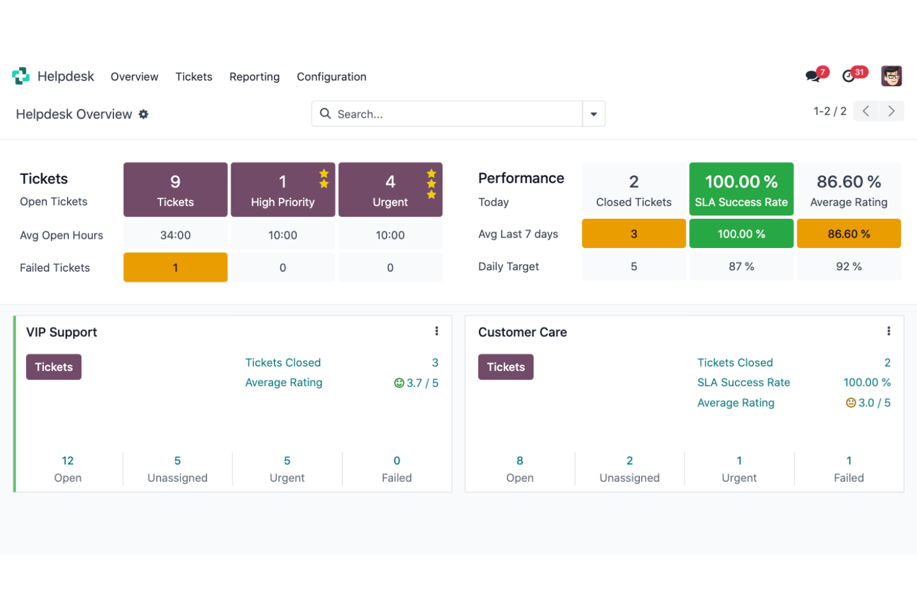The height and width of the screenshot is (612, 917).
Task: Click the green Avg Last 7 days 100.00 % cell
Action: tap(742, 234)
